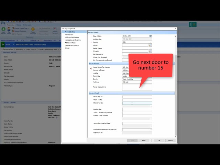
Task: Select Patient Details in the dialog sidebar
Action: [74, 32]
